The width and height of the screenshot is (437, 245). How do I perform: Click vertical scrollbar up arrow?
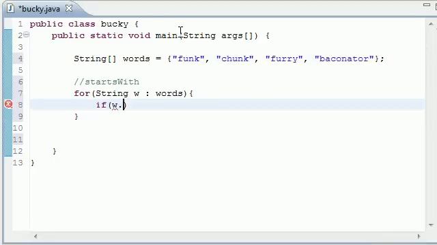(x=431, y=24)
